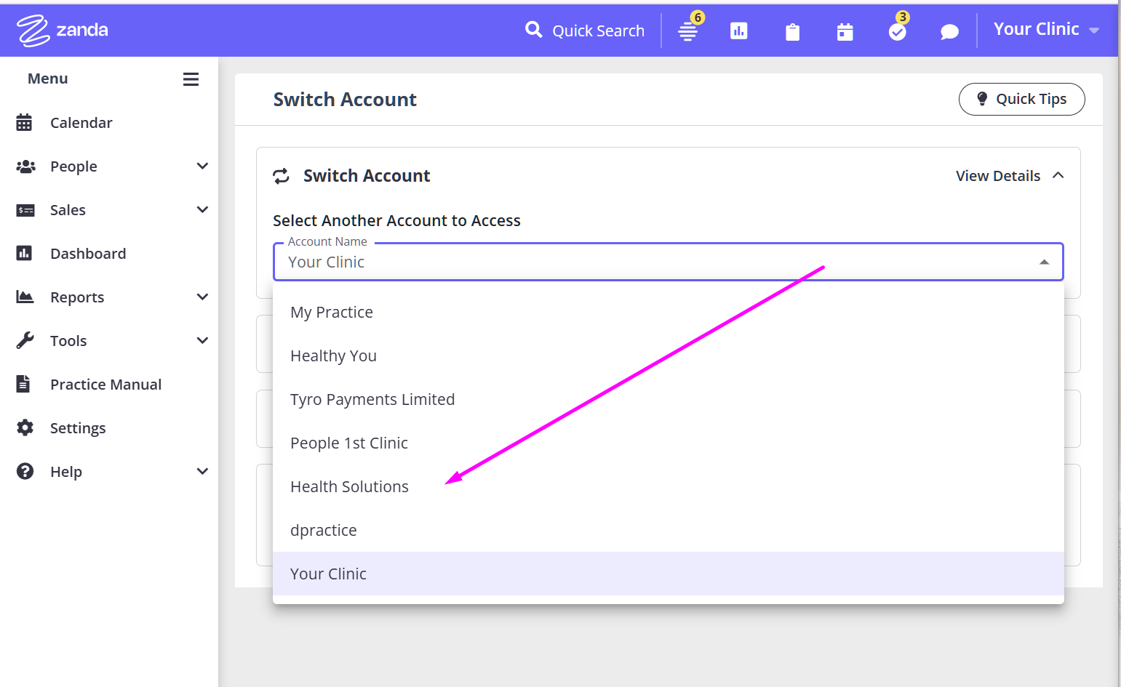Viewport: 1121px width, 687px height.
Task: Click the clipboard icon in top bar
Action: point(792,31)
